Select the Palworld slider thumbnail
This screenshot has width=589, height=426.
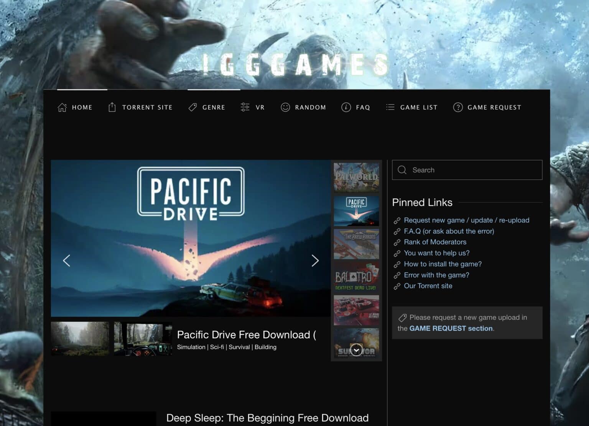click(x=356, y=177)
